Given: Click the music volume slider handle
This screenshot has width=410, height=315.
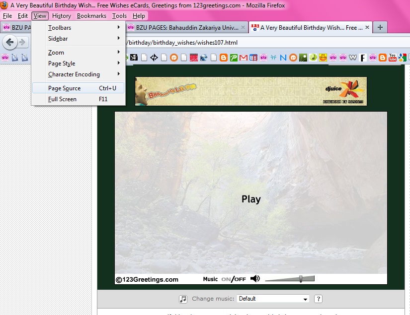Looking at the screenshot, I should (x=300, y=279).
